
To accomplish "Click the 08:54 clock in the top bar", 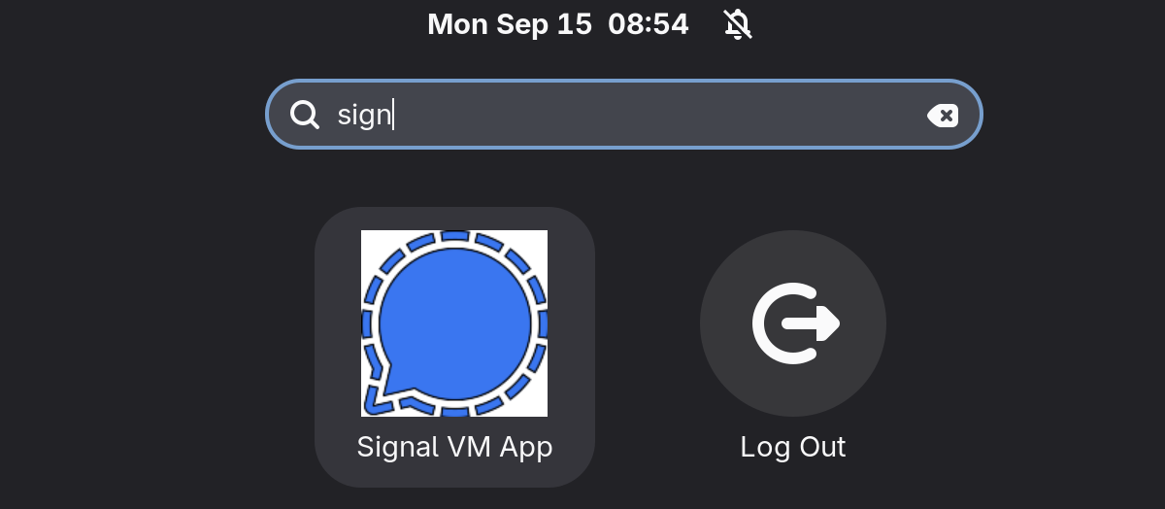I will pos(649,24).
